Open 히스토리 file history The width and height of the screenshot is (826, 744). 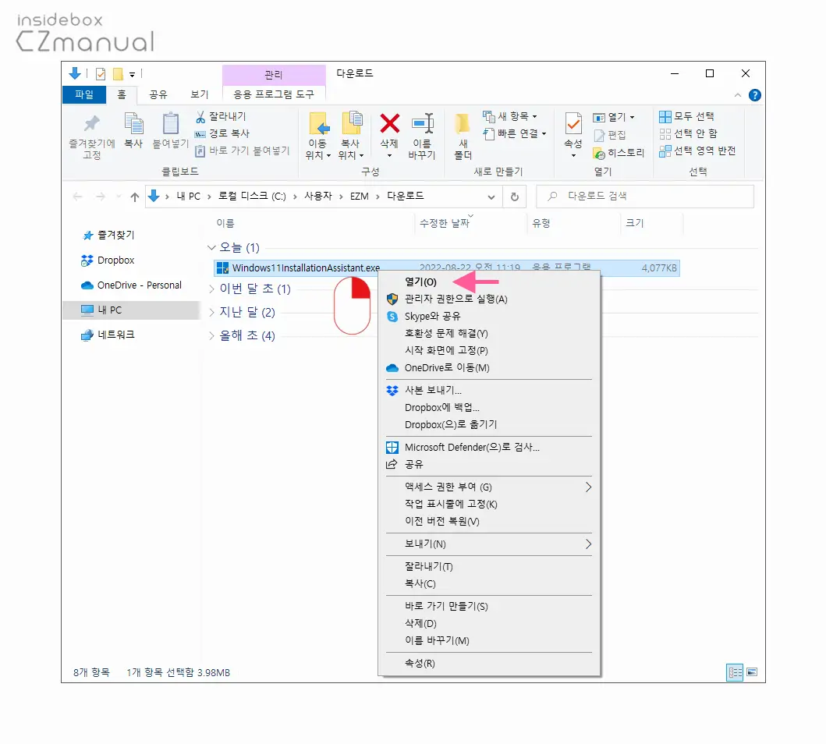tap(619, 153)
